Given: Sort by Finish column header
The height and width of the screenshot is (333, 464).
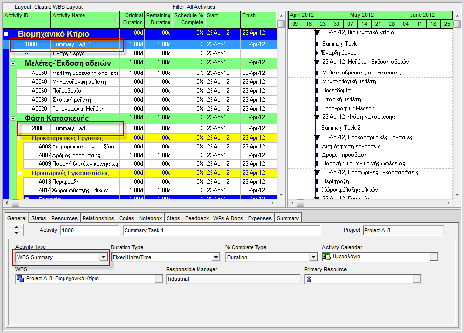Looking at the screenshot, I should pos(258,20).
